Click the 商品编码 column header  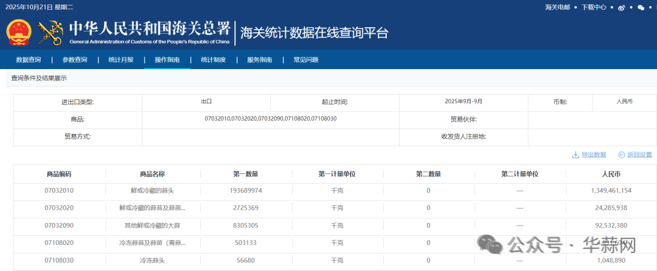click(59, 174)
